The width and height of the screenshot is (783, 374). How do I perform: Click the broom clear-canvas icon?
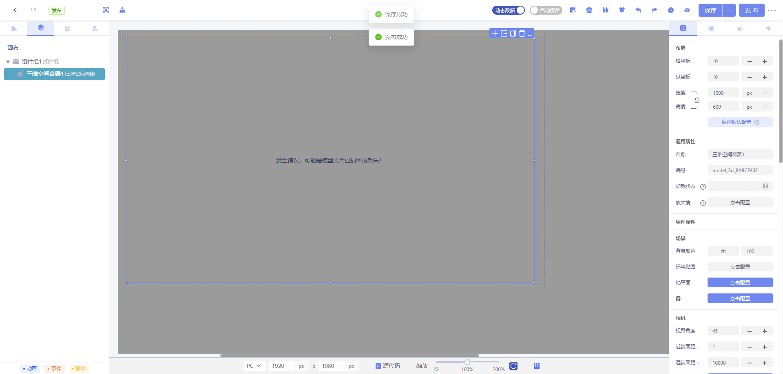122,10
